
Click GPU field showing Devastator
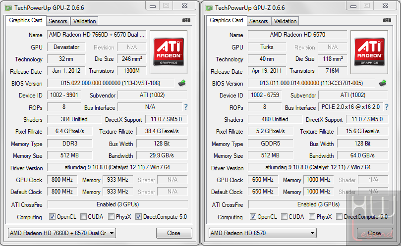[66, 47]
